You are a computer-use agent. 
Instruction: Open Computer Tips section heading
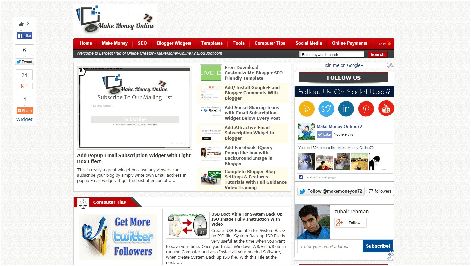[109, 202]
